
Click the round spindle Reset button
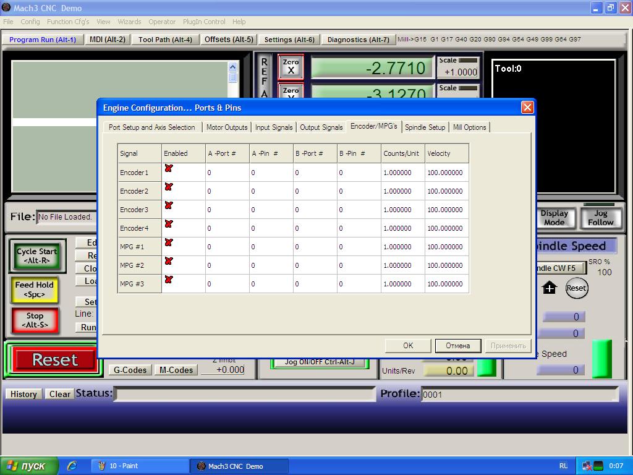(576, 288)
